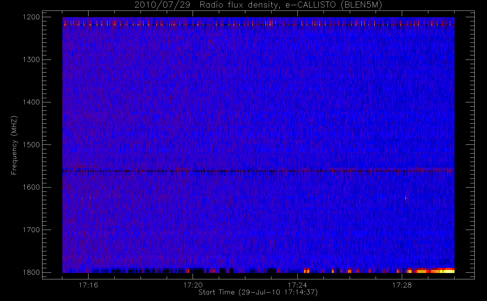
Task: Click the 17:28 time tick label
Action: (402, 285)
